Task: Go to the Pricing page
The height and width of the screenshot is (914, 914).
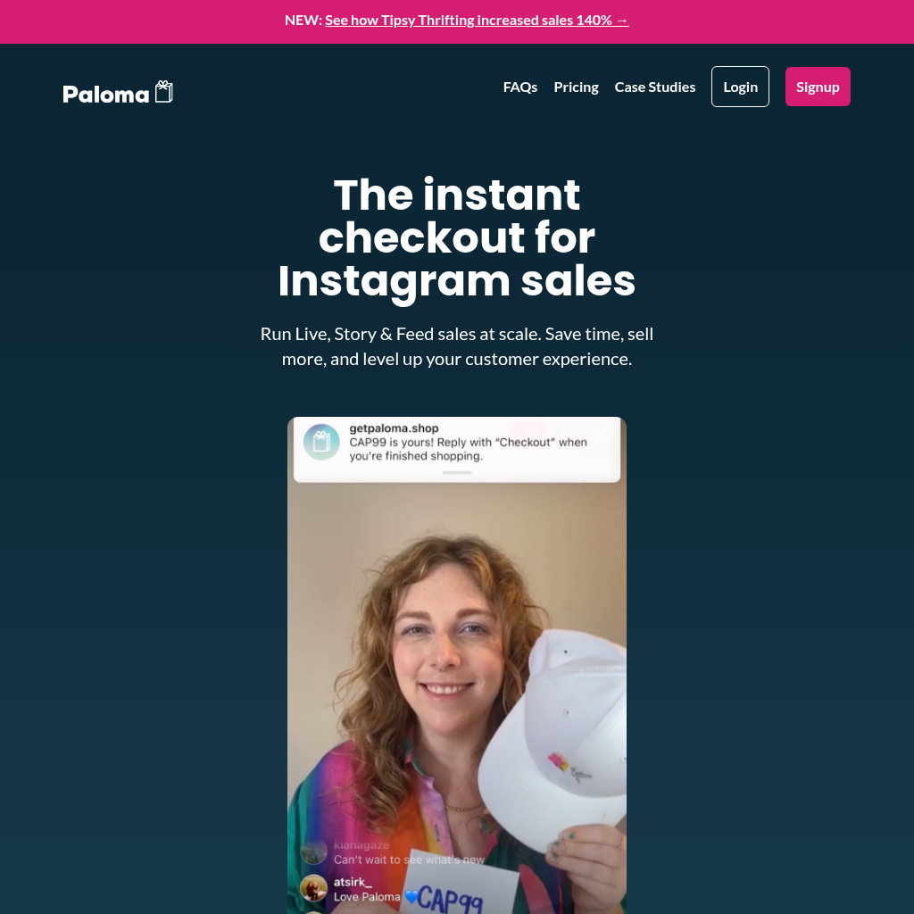Action: (x=576, y=87)
